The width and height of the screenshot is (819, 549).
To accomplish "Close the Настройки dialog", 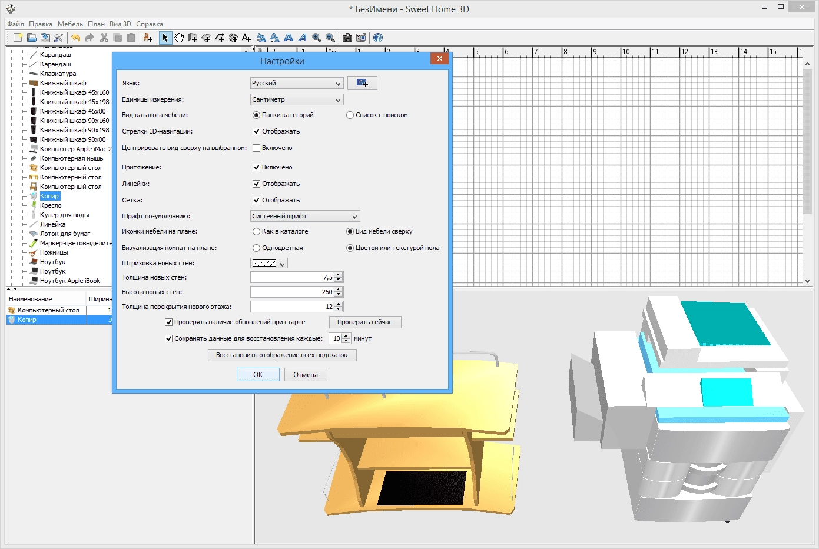I will pos(439,58).
